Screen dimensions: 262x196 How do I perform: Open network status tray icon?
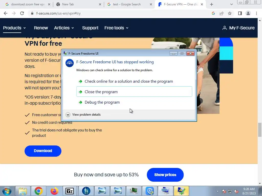point(230,191)
